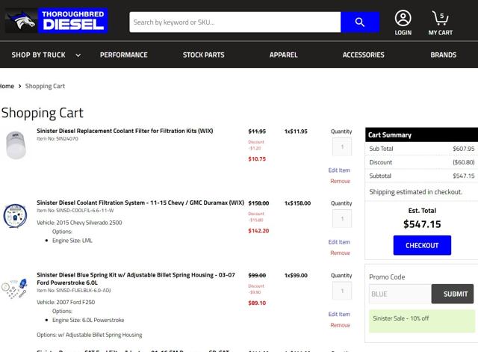
Task: Open the Apparel menu
Action: [x=284, y=55]
